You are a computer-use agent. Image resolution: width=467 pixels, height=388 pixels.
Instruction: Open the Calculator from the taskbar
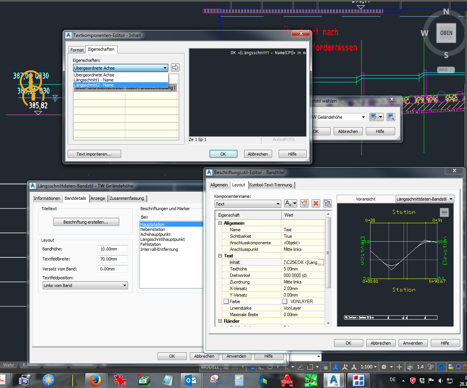(239, 380)
